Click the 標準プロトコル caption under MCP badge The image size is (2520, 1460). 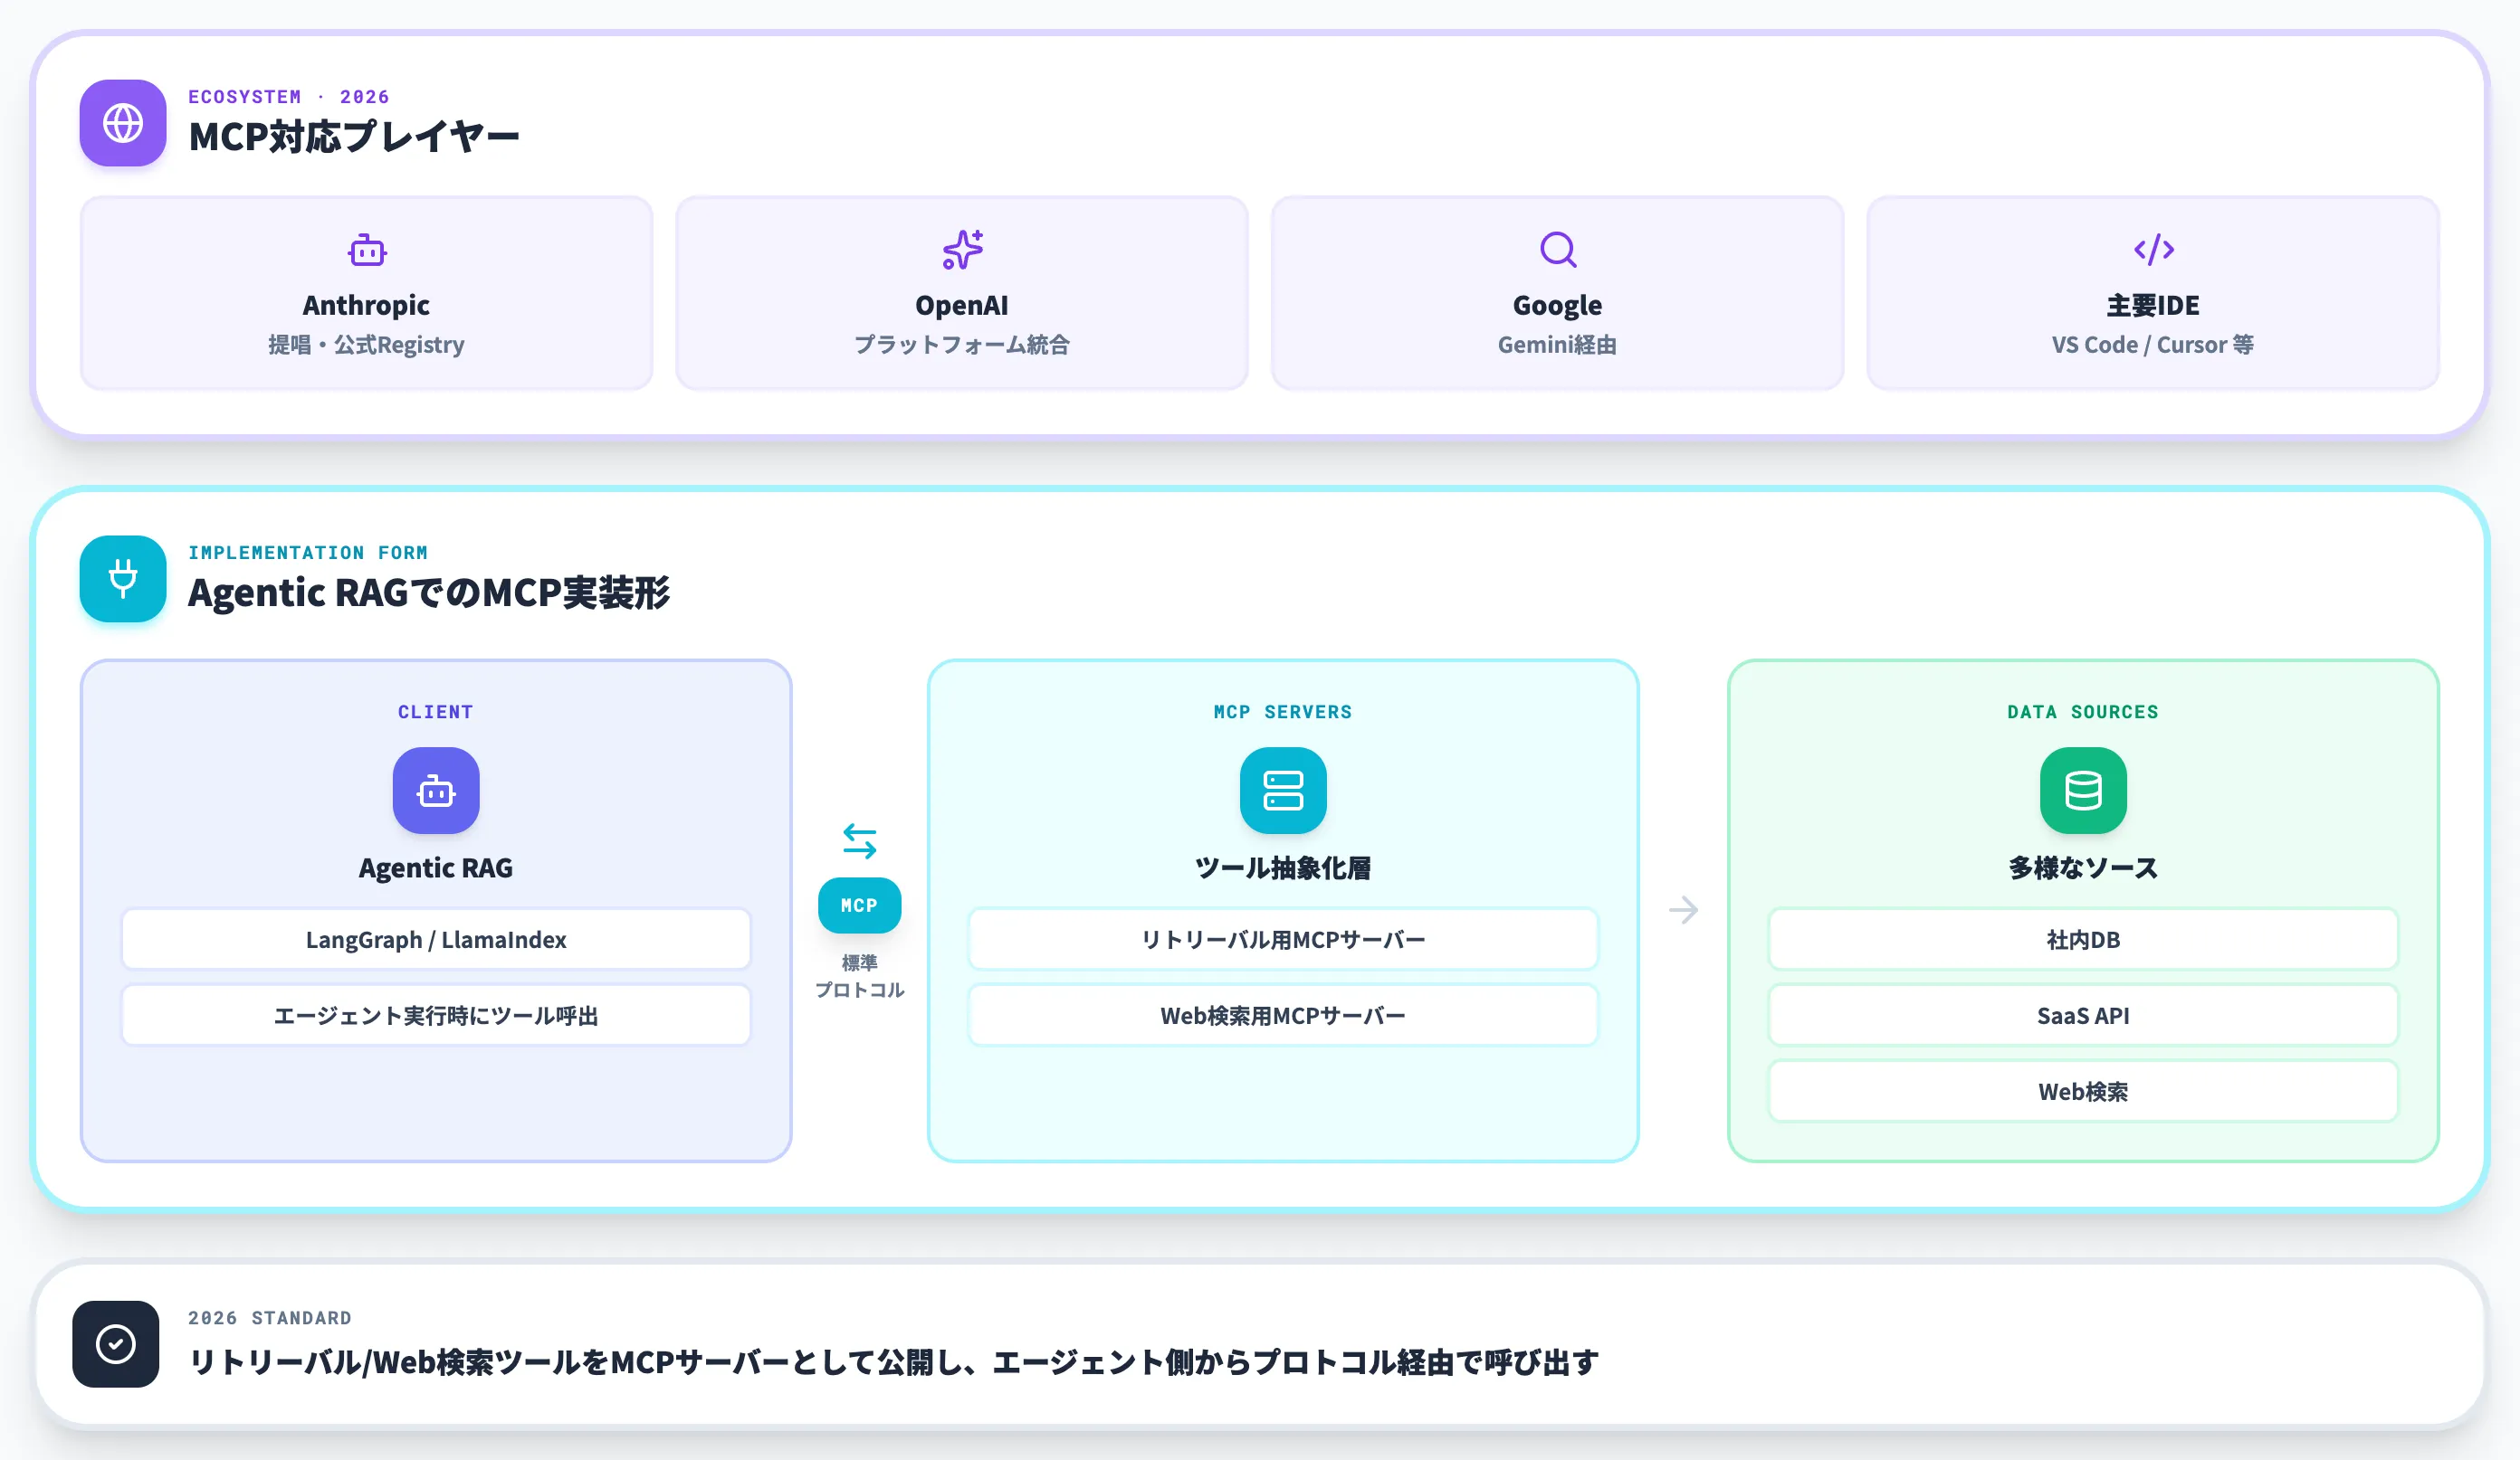859,976
